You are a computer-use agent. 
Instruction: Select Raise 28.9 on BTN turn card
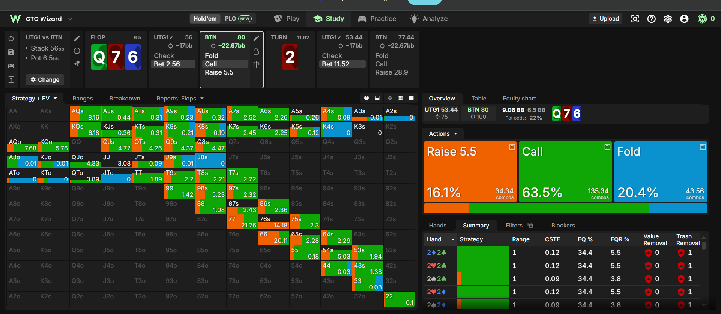391,72
